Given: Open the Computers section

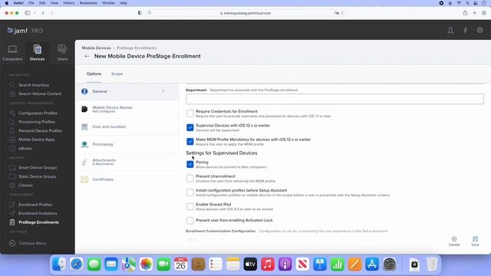Looking at the screenshot, I should click(x=12, y=53).
